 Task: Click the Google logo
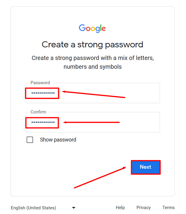[x=92, y=28]
